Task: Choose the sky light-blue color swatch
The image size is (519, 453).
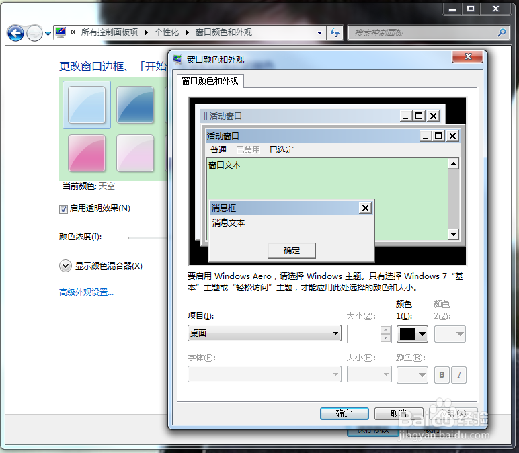Action: pos(87,105)
